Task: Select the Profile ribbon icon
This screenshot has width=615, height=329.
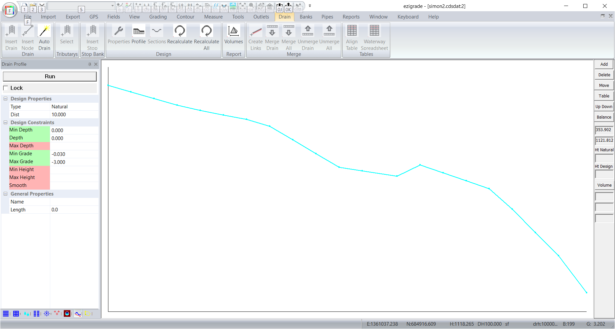Action: click(x=138, y=32)
